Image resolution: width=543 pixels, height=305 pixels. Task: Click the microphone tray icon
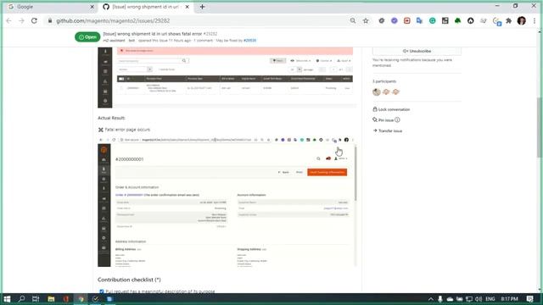click(440, 299)
